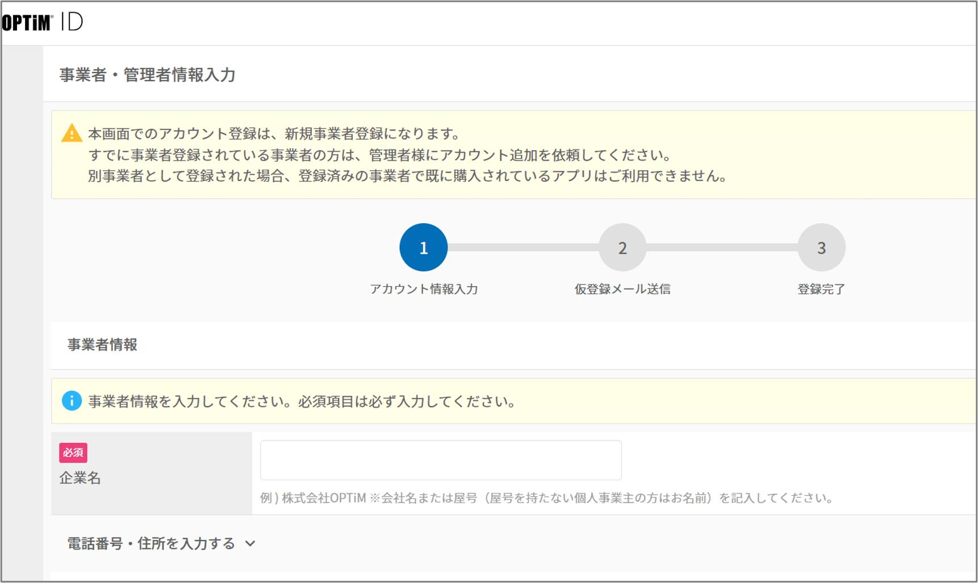The image size is (978, 583).
Task: Click the アカウント情報入力 step label
Action: pyautogui.click(x=425, y=289)
